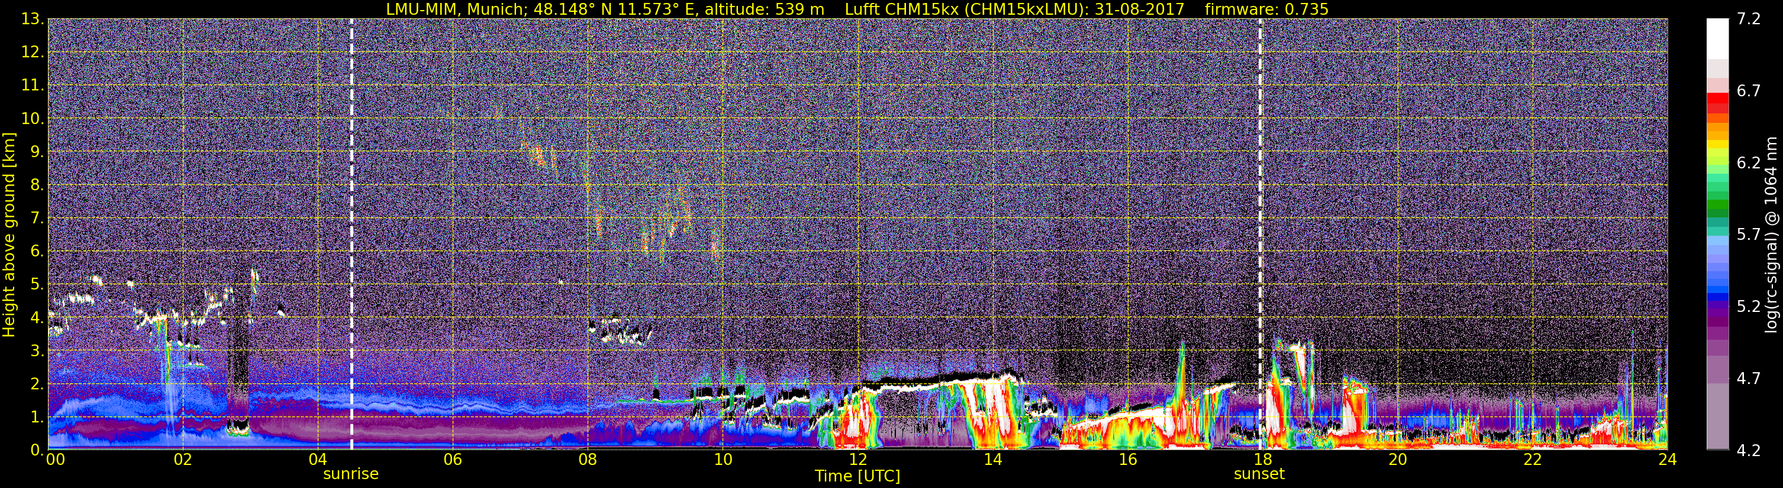Click the colorbar value 7.2

click(1749, 19)
